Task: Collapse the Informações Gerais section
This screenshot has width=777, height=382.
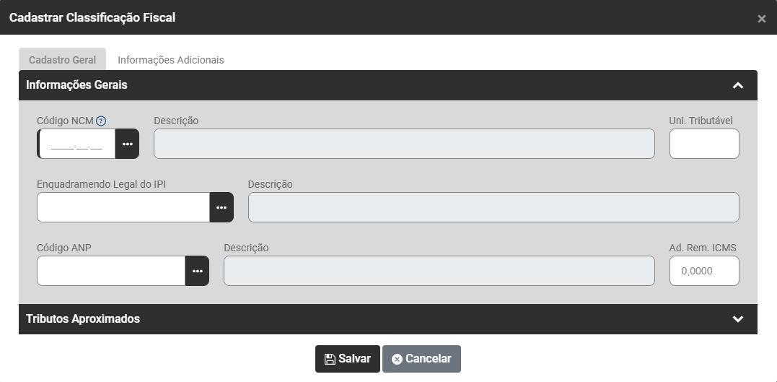Action: pyautogui.click(x=737, y=85)
